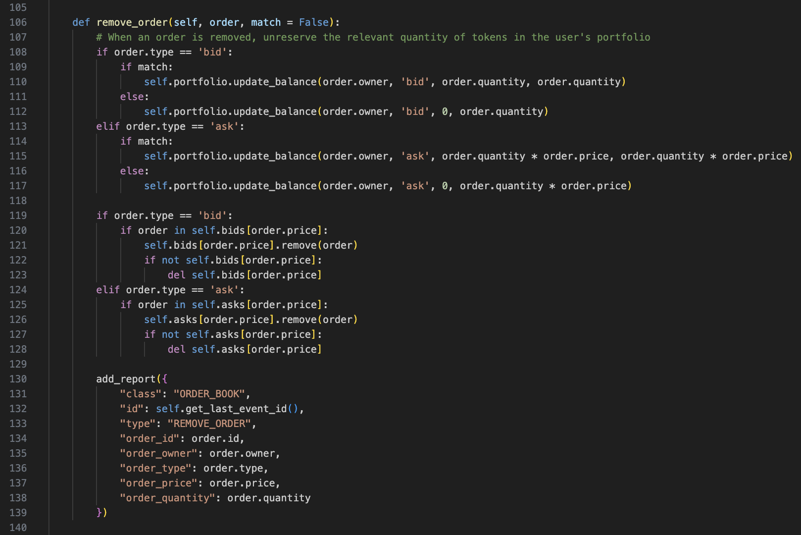Image resolution: width=801 pixels, height=535 pixels.
Task: Click the add_report function call
Action: pyautogui.click(x=126, y=379)
